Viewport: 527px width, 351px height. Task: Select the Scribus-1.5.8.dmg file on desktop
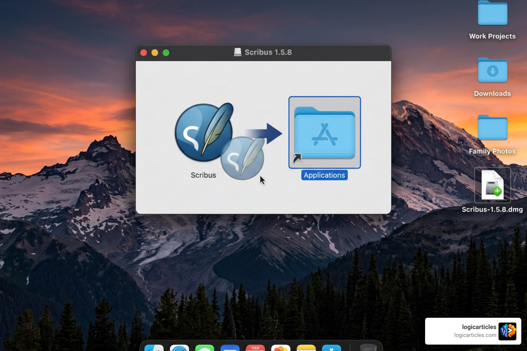pyautogui.click(x=493, y=185)
